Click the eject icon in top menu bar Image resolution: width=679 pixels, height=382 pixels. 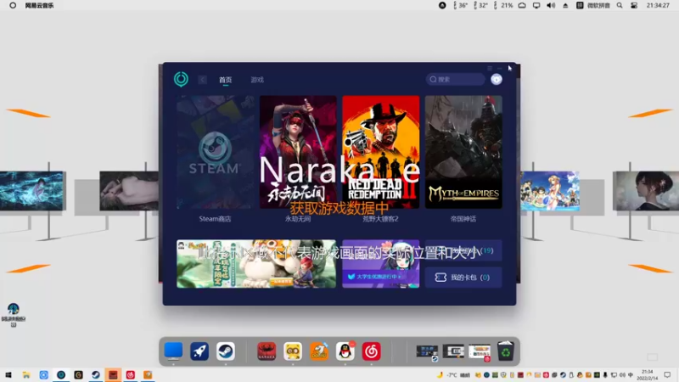[565, 6]
